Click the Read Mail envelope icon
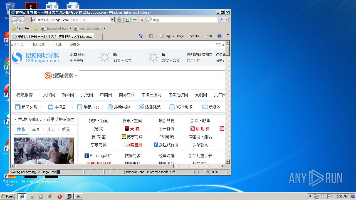Image resolution: width=356 pixels, height=200 pixels. pos(161,36)
